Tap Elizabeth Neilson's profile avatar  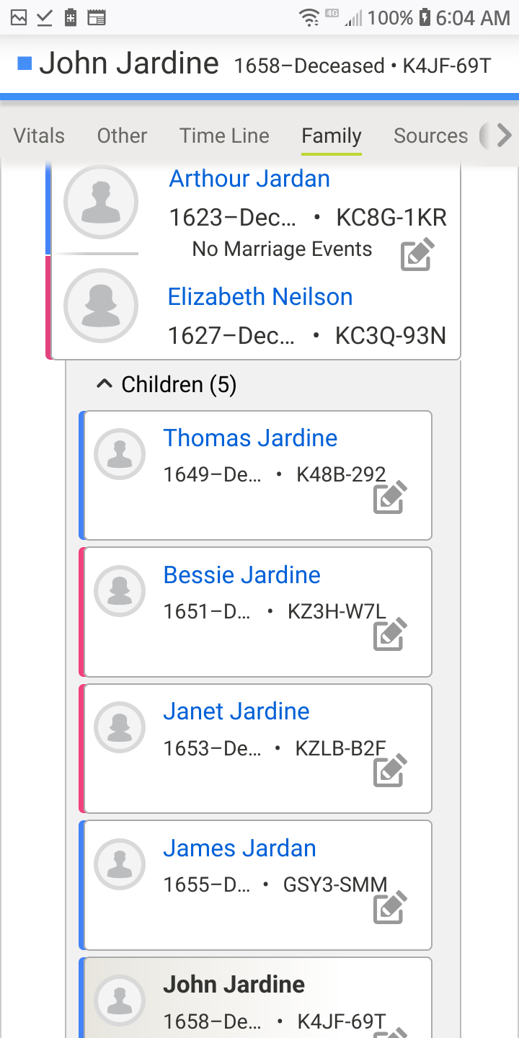click(x=101, y=305)
